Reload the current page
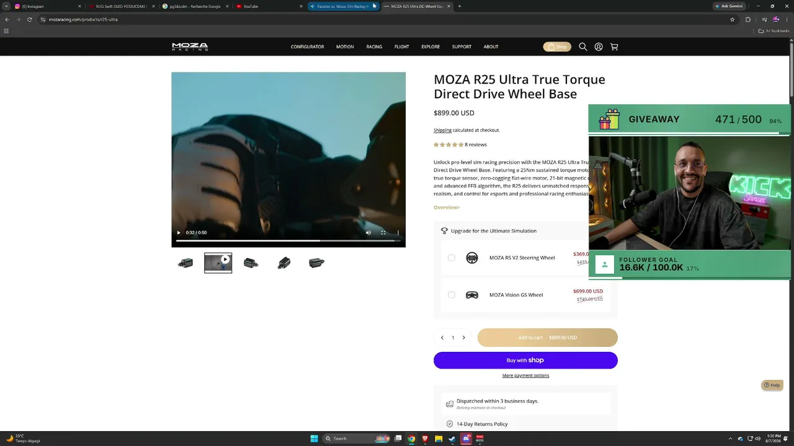 29,19
